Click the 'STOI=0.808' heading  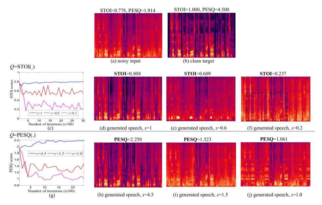pyautogui.click(x=127, y=74)
